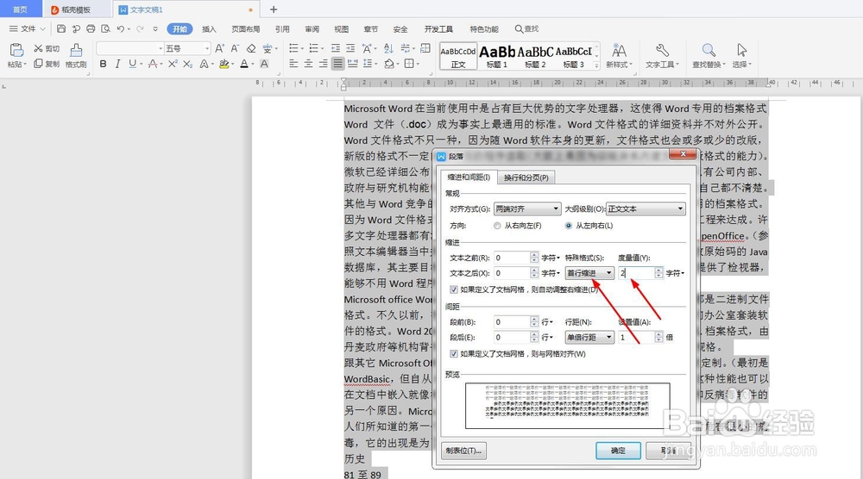Open 行距(N) 单倍行距 dropdown

tap(589, 337)
